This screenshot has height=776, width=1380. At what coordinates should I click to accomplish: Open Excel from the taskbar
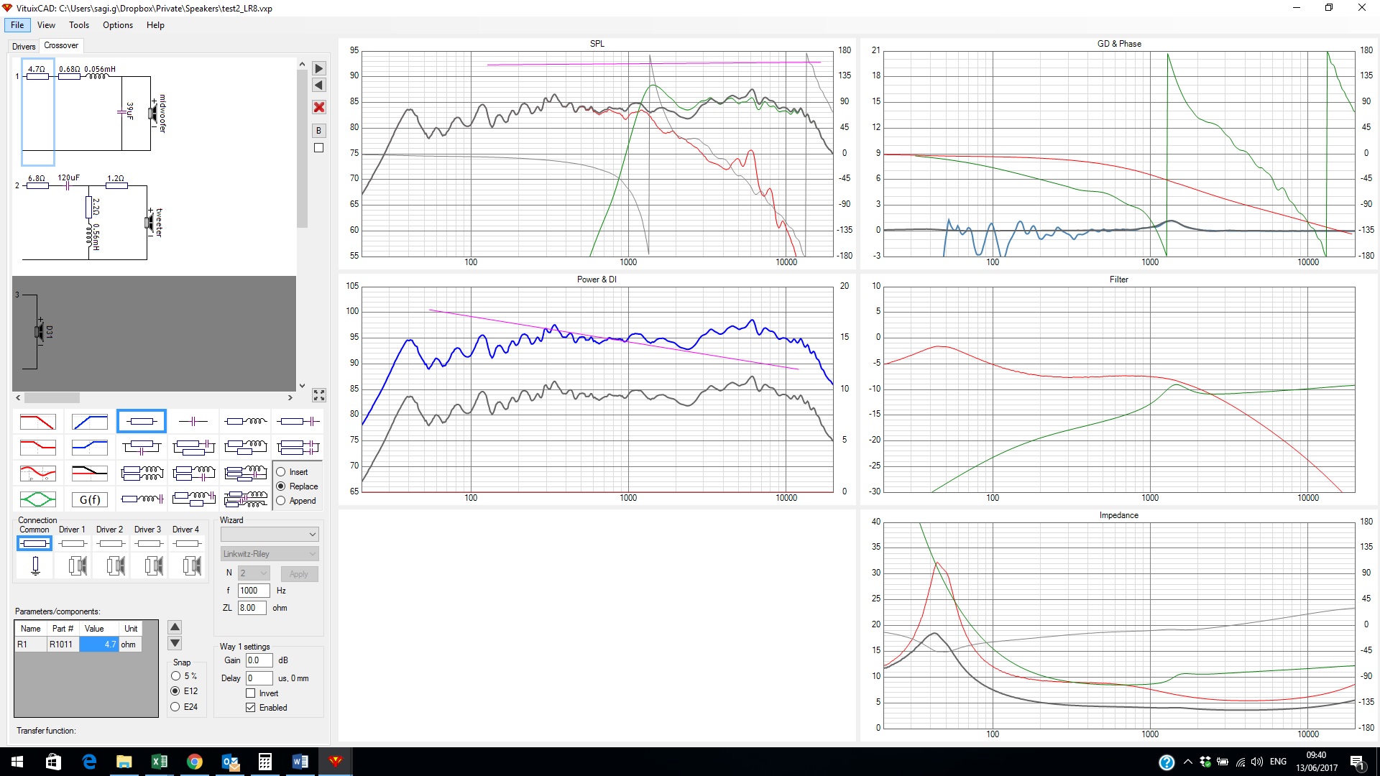click(160, 762)
